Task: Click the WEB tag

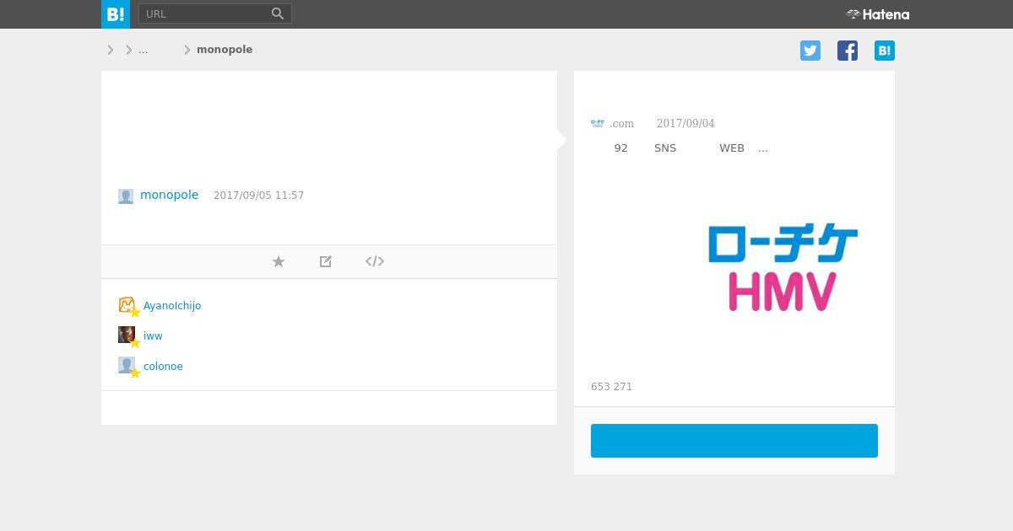Action: 732,148
